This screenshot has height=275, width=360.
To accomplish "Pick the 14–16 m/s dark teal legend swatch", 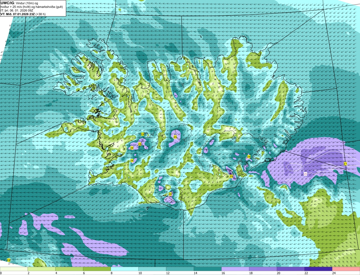I will click(x=208, y=269).
